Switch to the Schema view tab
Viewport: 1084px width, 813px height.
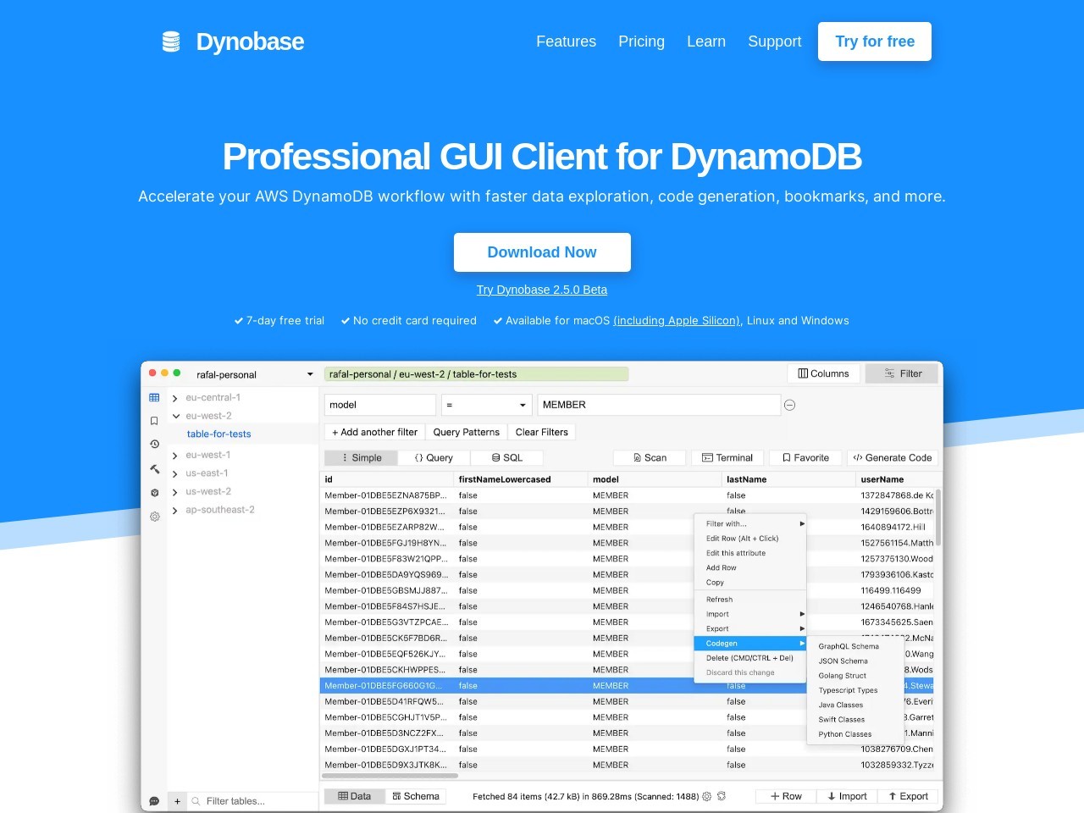416,796
